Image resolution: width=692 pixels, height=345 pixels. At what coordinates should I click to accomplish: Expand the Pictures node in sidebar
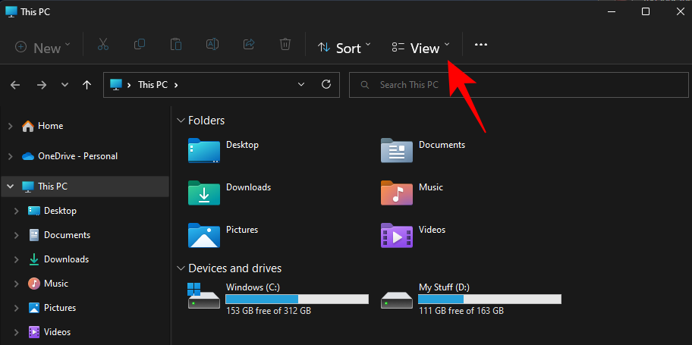tap(17, 308)
